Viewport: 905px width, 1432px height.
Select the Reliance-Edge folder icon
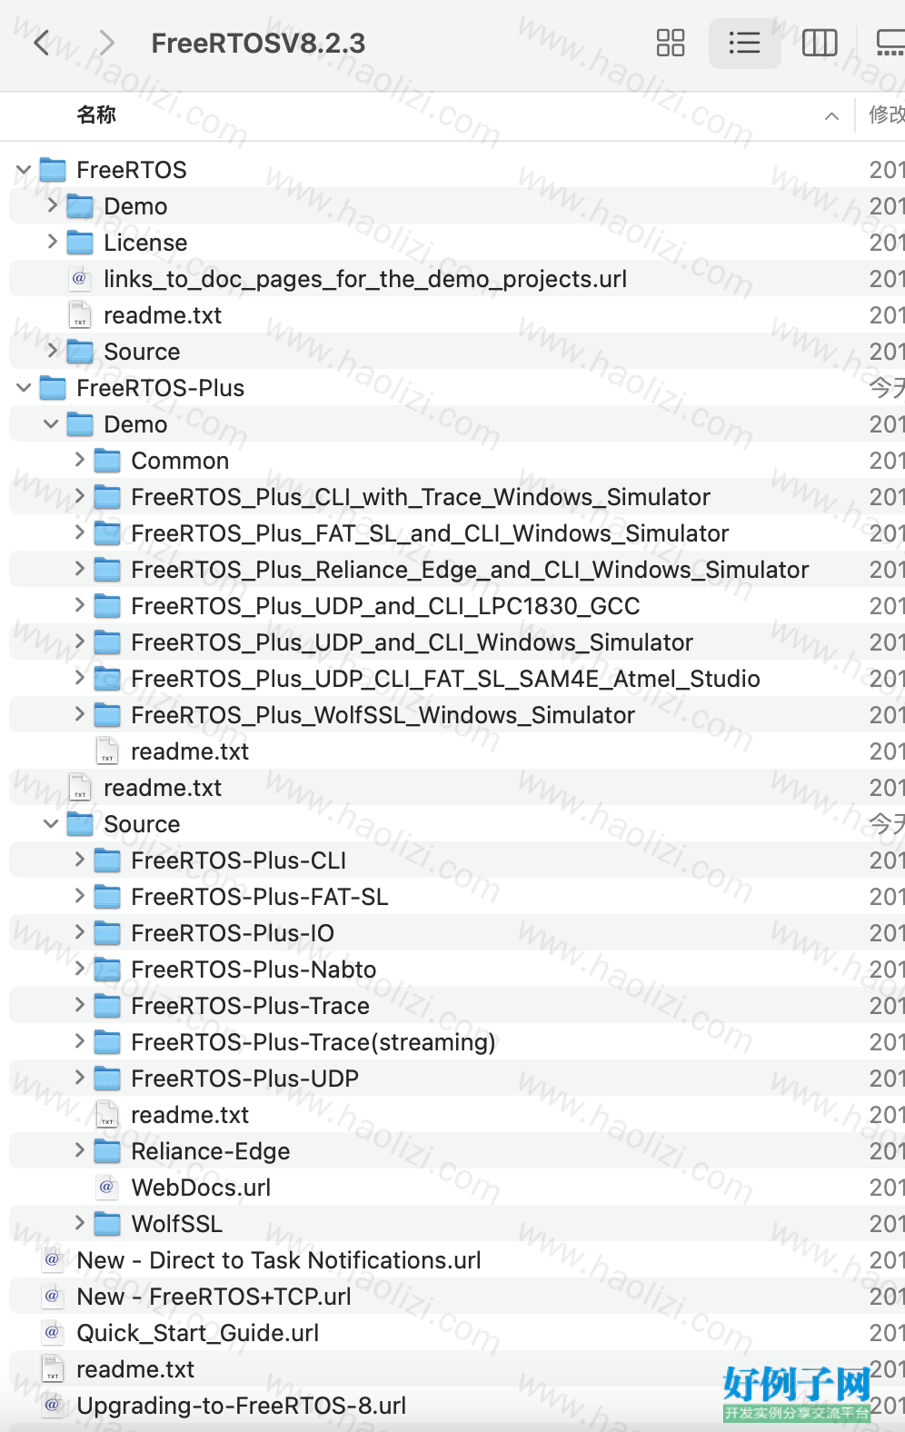pos(107,1151)
